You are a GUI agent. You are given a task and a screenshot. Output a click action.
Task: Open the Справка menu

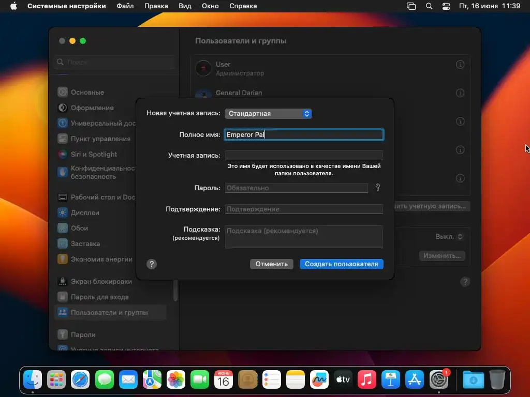point(243,6)
